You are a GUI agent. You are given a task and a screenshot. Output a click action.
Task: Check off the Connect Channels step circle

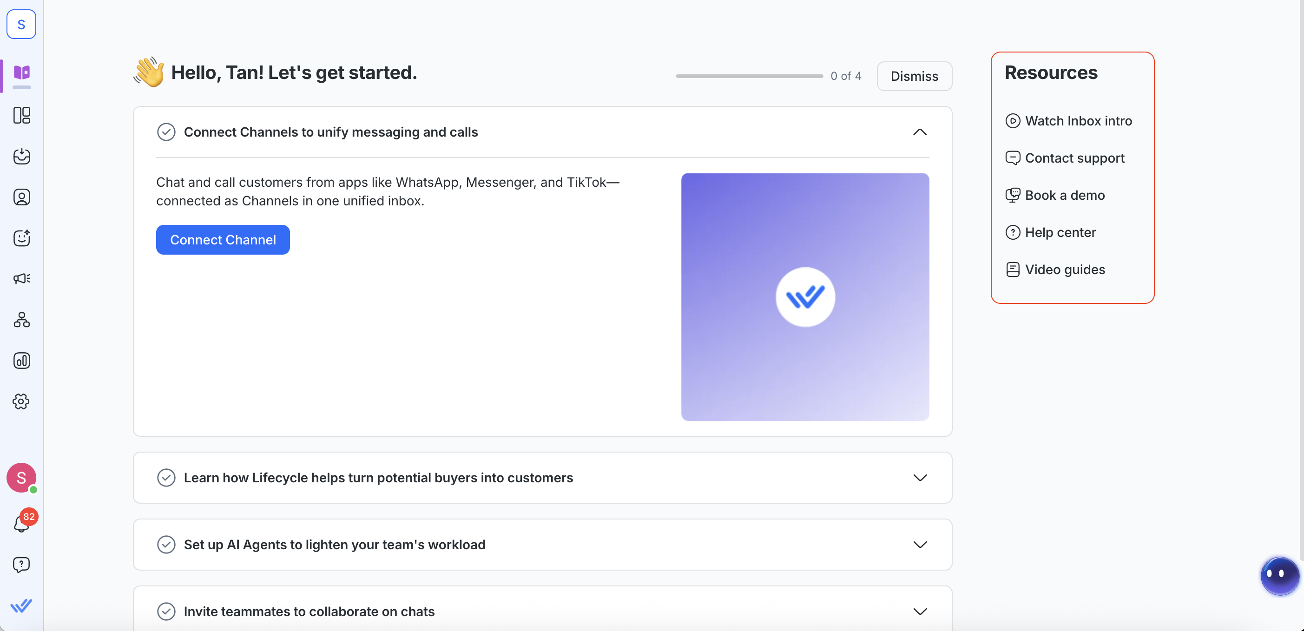(166, 132)
